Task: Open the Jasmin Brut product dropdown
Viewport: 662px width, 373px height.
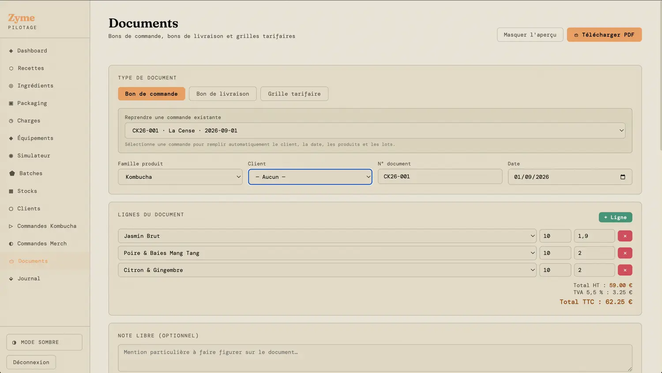Action: (x=327, y=236)
